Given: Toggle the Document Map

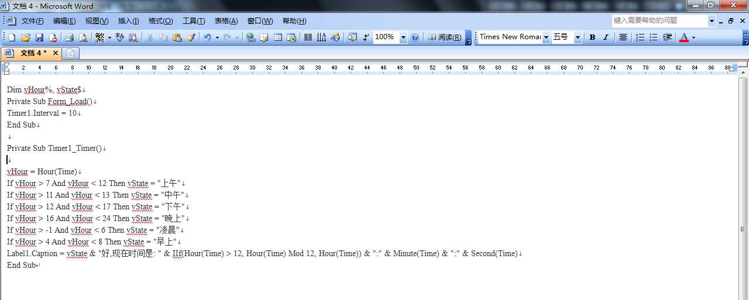Looking at the screenshot, I should pos(352,37).
